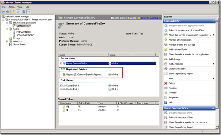Click the PRIMARYNODE server icon
Viewport: 221px width, 135px height.
pos(14,32)
